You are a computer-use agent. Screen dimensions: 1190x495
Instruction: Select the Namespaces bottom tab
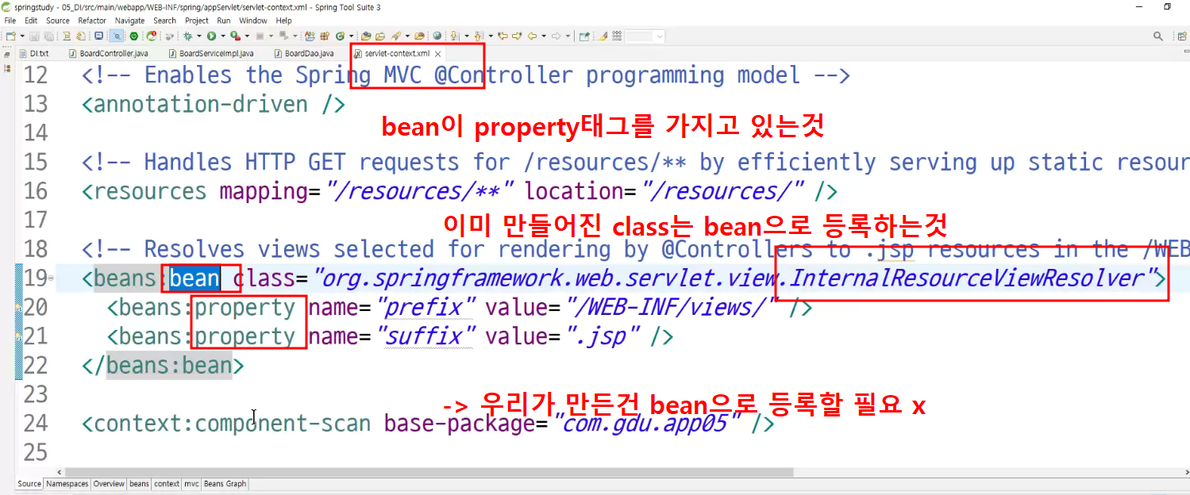pos(67,484)
